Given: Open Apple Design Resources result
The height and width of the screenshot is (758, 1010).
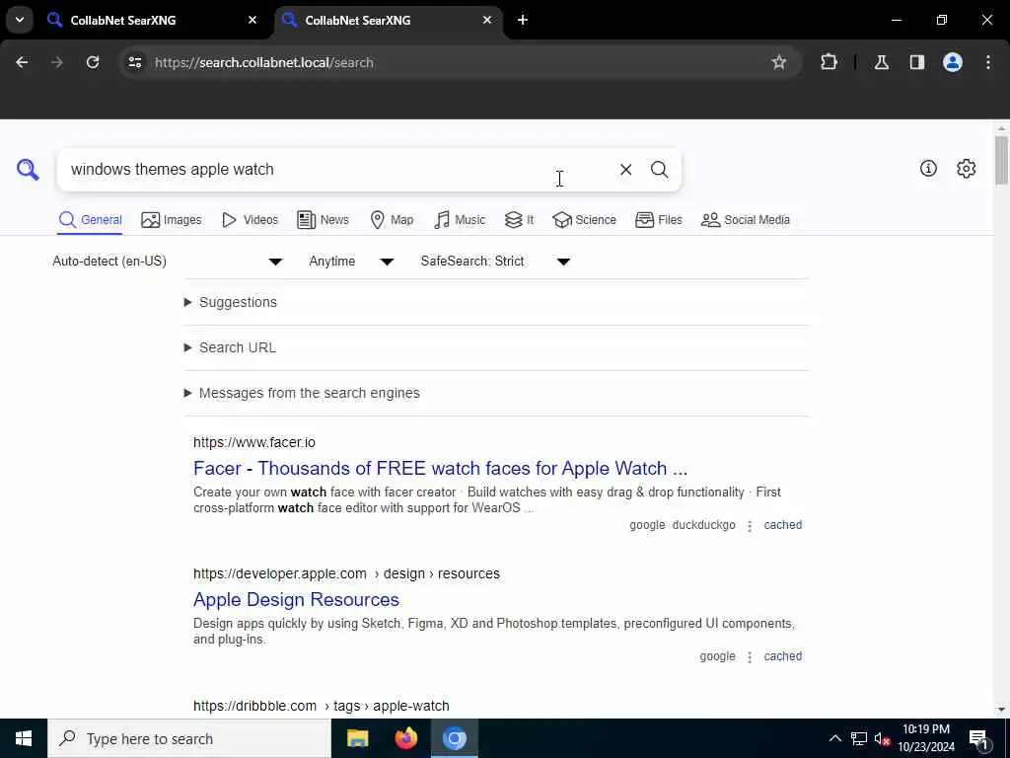Looking at the screenshot, I should [296, 599].
